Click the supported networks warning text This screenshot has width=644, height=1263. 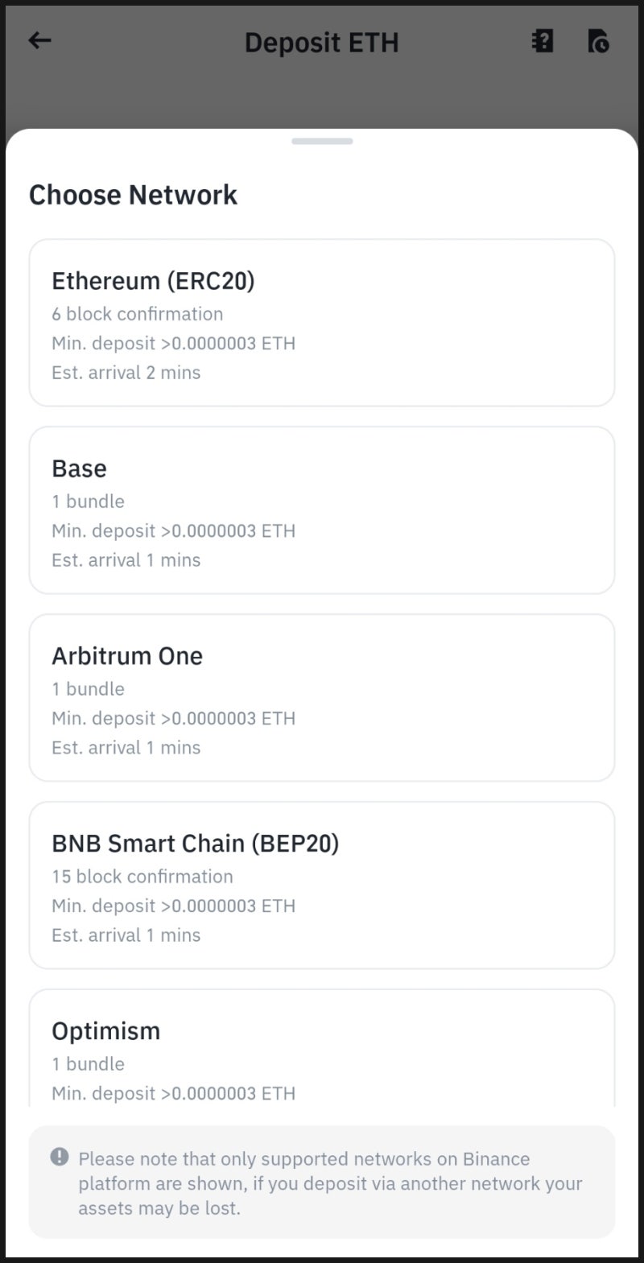pyautogui.click(x=330, y=1183)
